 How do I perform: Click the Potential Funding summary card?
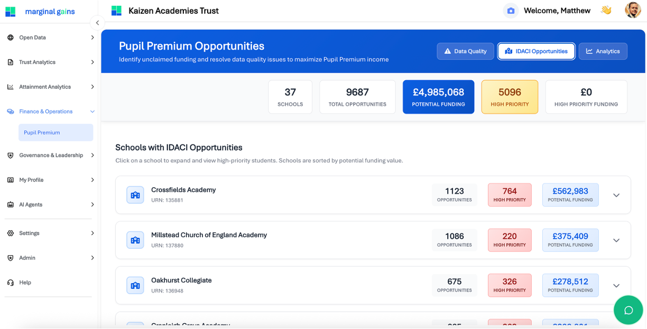pyautogui.click(x=438, y=97)
